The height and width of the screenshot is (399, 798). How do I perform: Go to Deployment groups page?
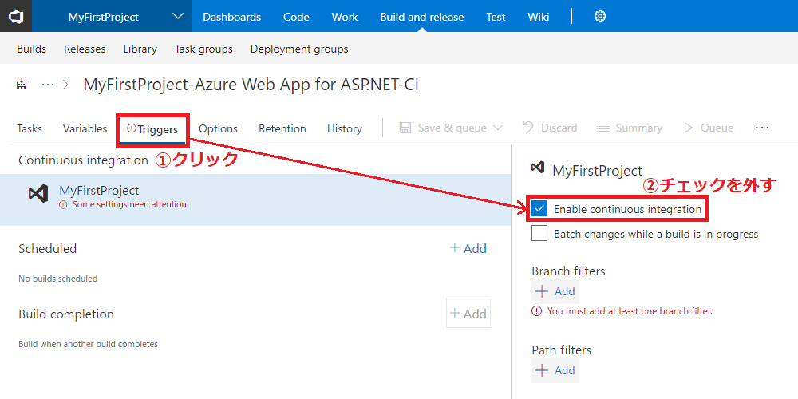(299, 49)
